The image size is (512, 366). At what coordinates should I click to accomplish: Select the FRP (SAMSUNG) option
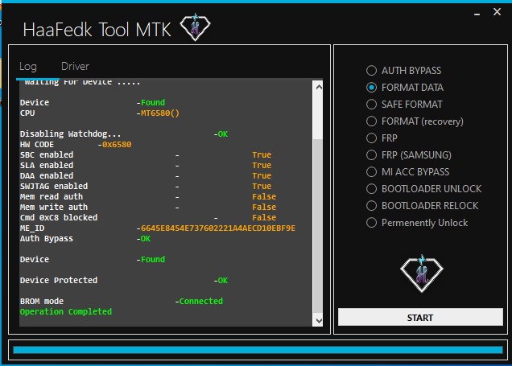(x=408, y=155)
